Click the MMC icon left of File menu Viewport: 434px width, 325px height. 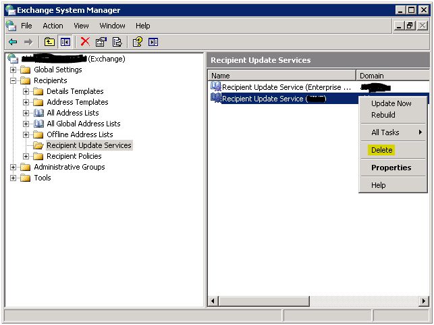(11, 26)
